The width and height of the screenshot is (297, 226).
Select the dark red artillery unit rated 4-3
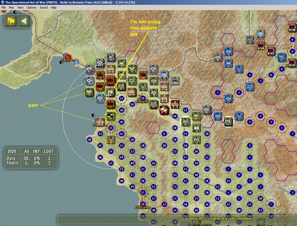(175, 105)
